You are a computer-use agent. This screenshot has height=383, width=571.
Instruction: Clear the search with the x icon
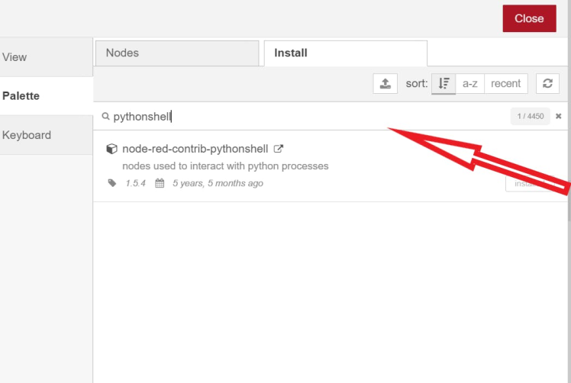coord(558,116)
